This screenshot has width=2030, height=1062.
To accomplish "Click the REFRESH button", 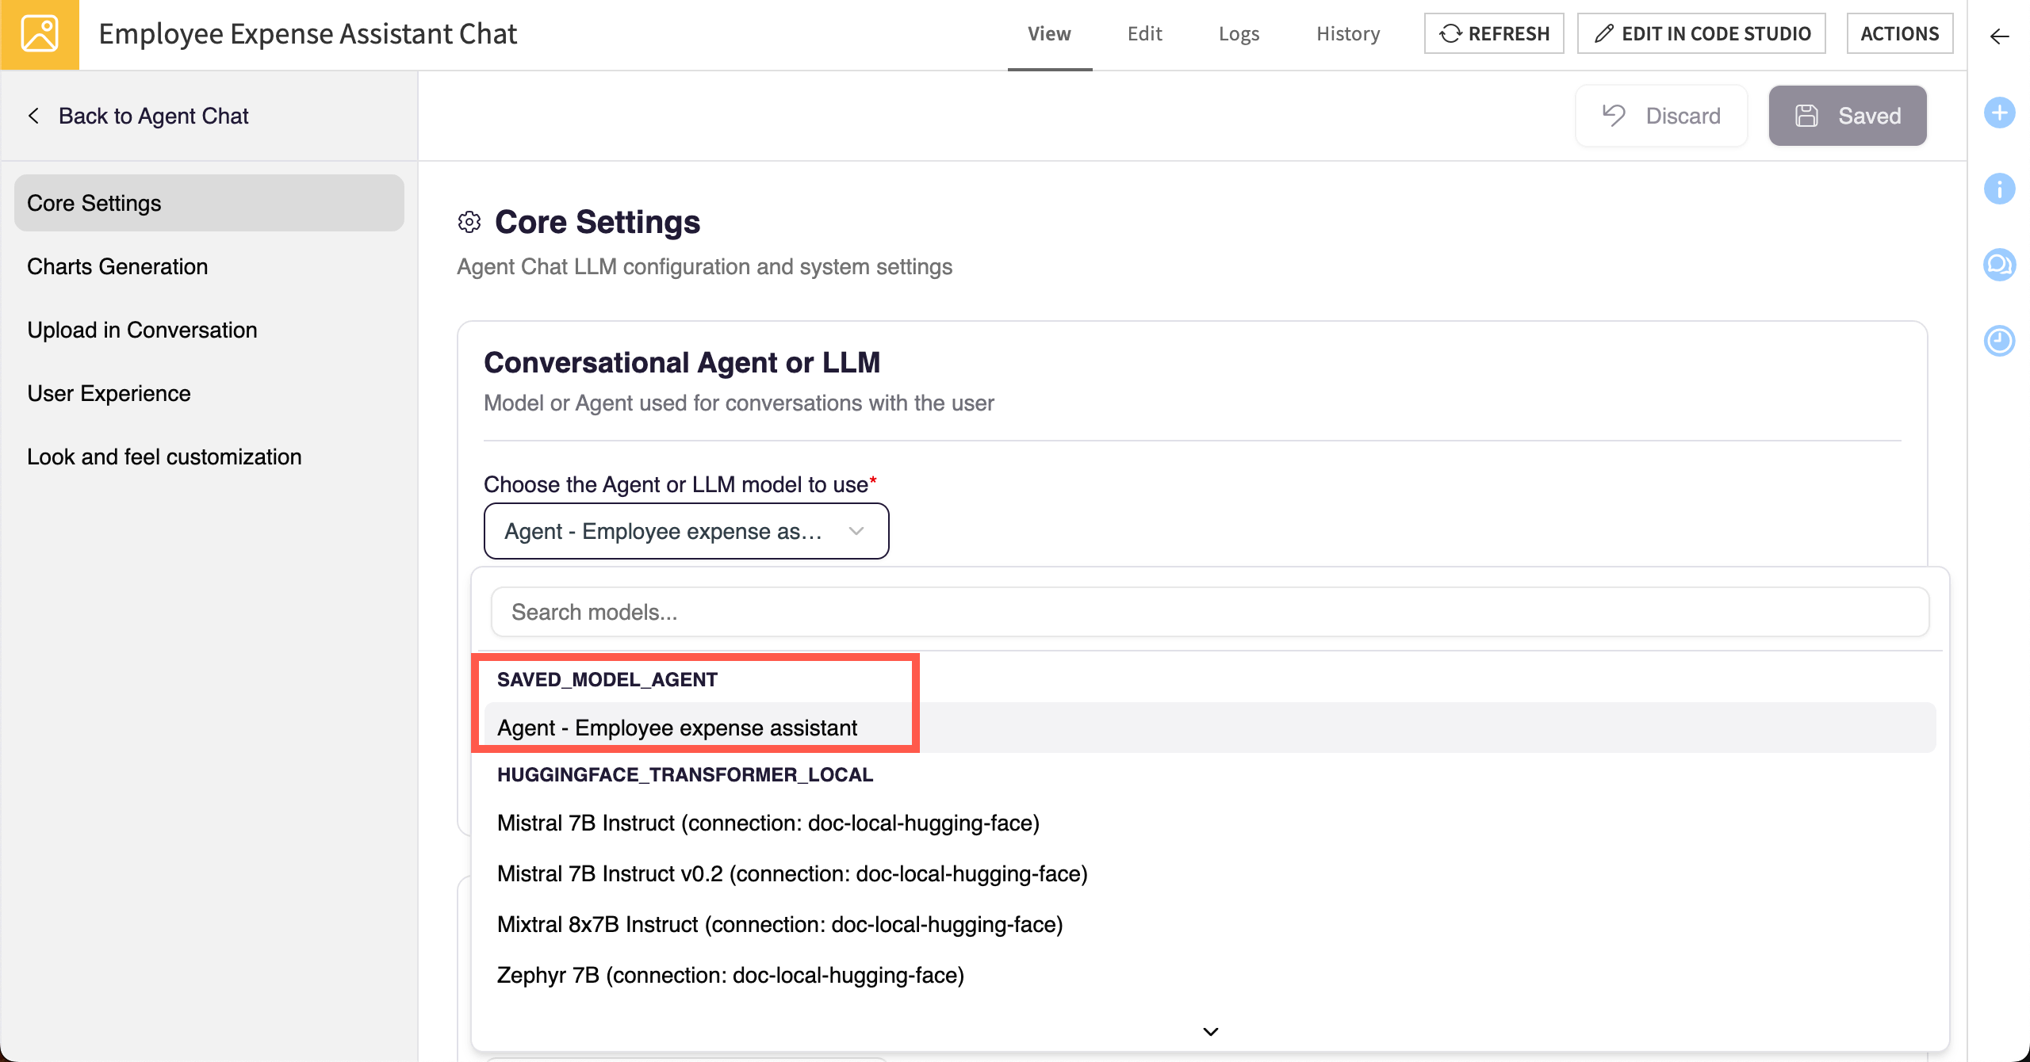I will click(x=1494, y=33).
